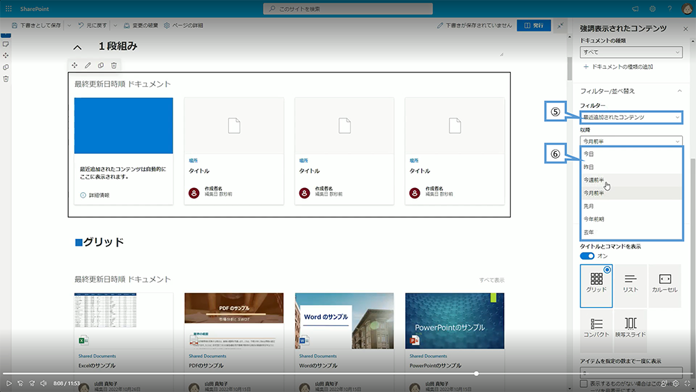Choose 先月 from the 以降 list

pyautogui.click(x=631, y=206)
